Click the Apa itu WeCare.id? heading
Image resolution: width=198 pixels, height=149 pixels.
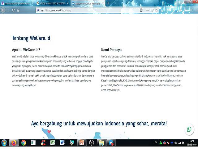[x=26, y=50]
